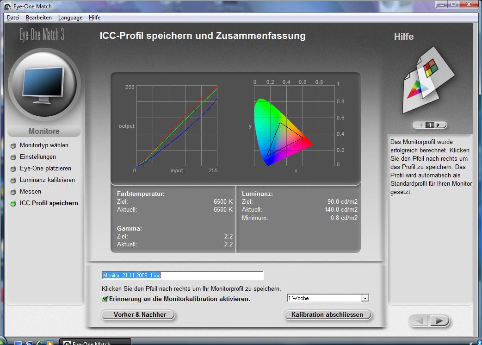Click the Gamma Ziel value 2.2
The height and width of the screenshot is (345, 482).
pyautogui.click(x=229, y=236)
